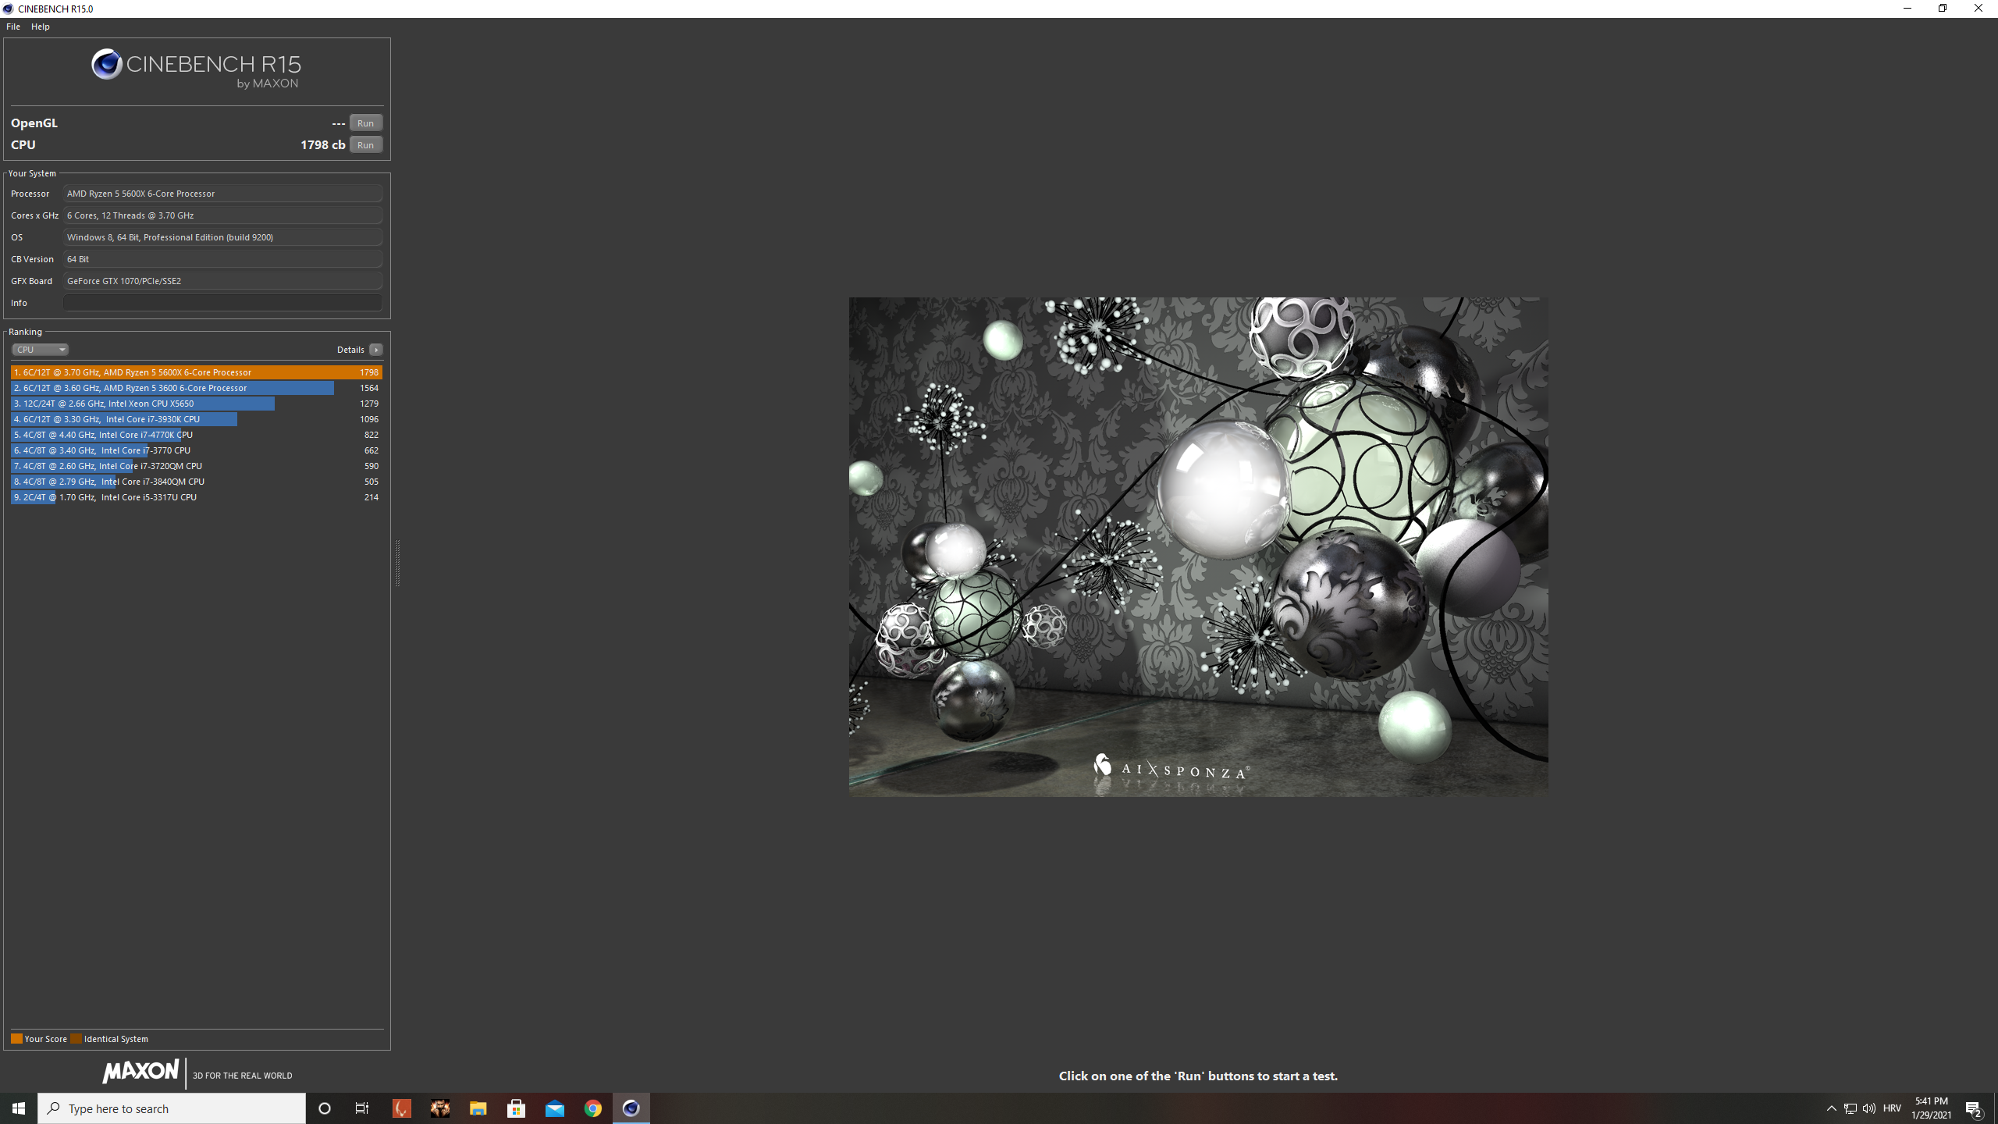Open the CPU ranking type dropdown
1998x1124 pixels.
pos(40,350)
